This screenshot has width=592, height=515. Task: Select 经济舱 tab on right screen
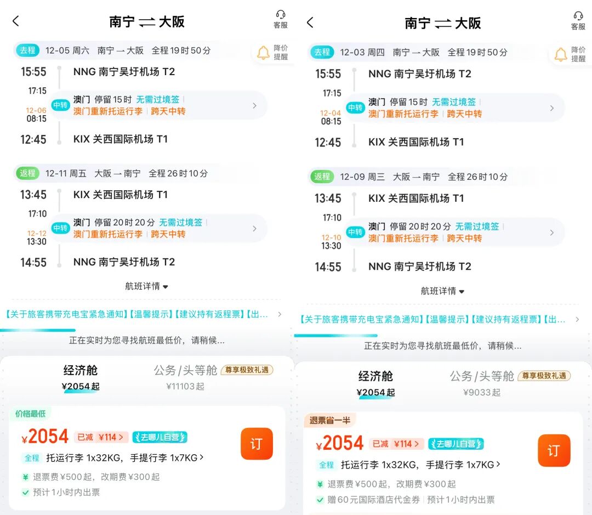(375, 383)
